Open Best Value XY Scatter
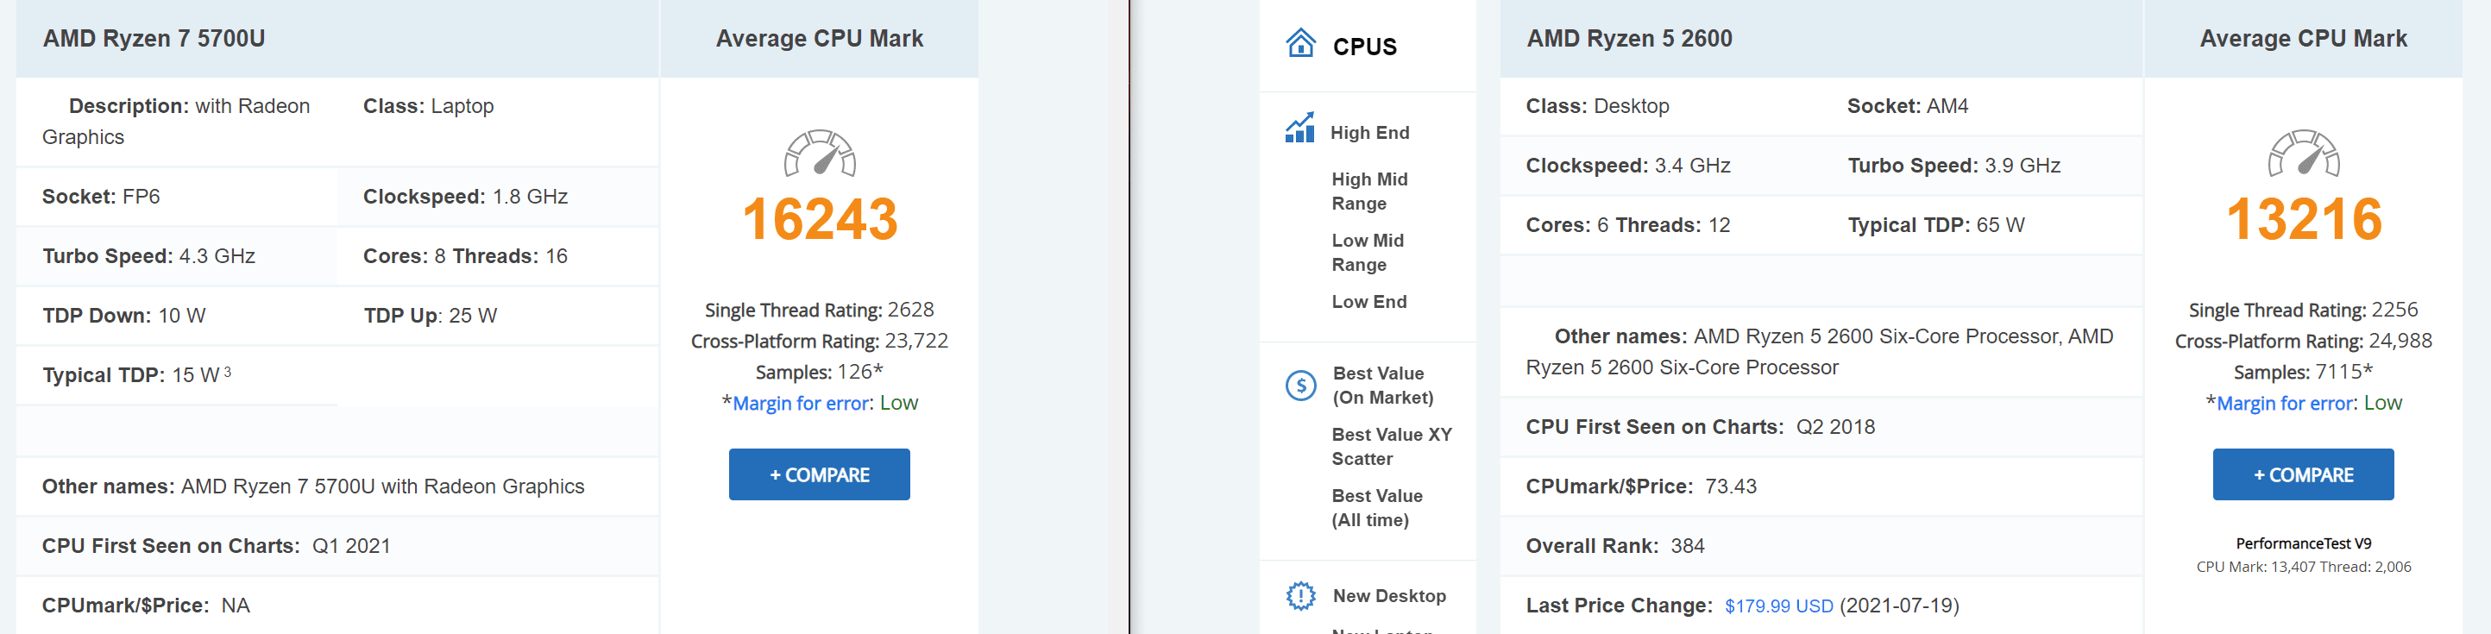The image size is (2491, 634). tap(1392, 447)
